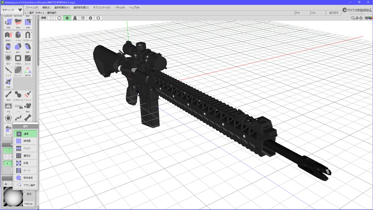Select the 視点 (camera view) tool
Screen dimensions: 373x210
tap(28, 108)
